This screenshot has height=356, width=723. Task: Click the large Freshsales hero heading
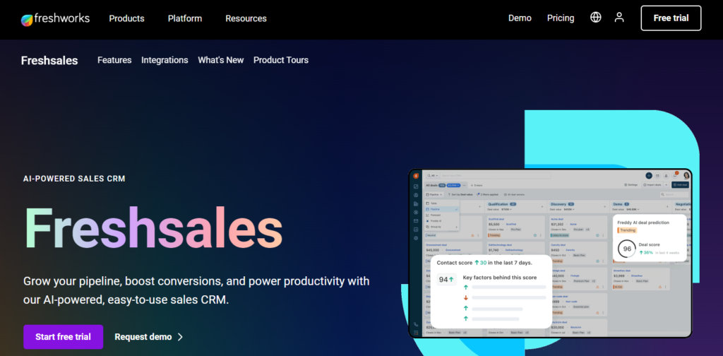(x=153, y=229)
